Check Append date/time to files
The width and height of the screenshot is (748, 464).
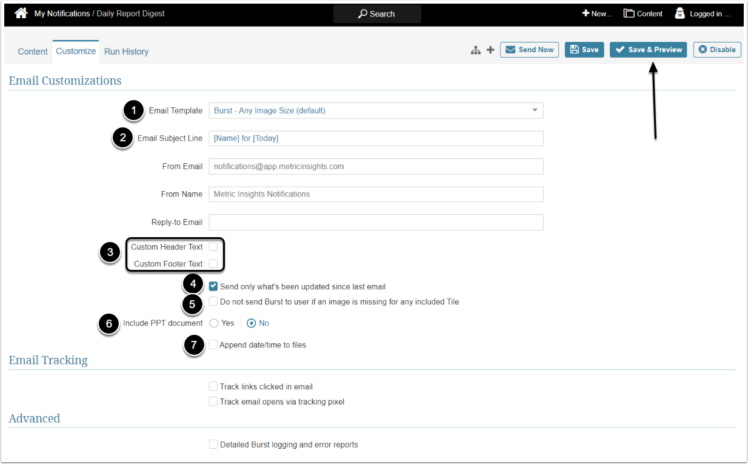[x=213, y=345]
